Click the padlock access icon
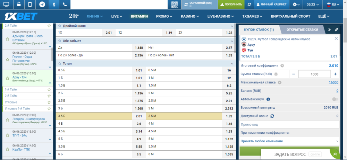Image resolution: width=347 pixels, height=160 pixels. (19, 5)
